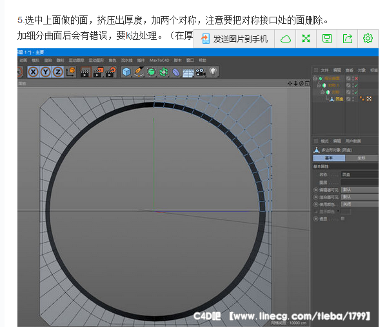Viewport: 387px width, 327px height.
Task: Open object manager 文件 menu
Action: pyautogui.click(x=324, y=70)
